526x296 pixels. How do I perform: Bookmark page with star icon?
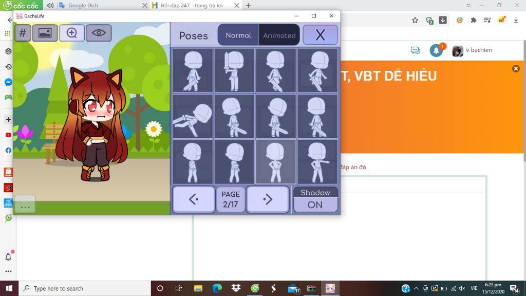tap(415, 20)
